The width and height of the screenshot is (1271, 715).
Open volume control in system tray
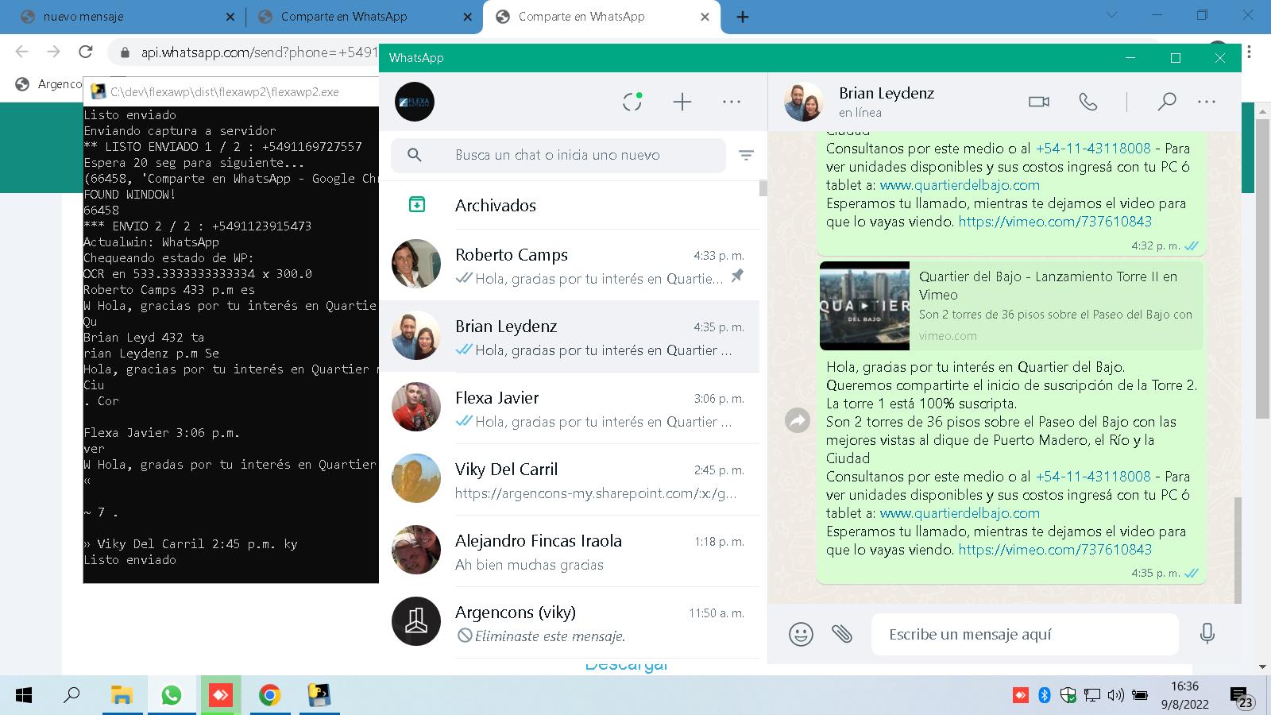pyautogui.click(x=1115, y=695)
